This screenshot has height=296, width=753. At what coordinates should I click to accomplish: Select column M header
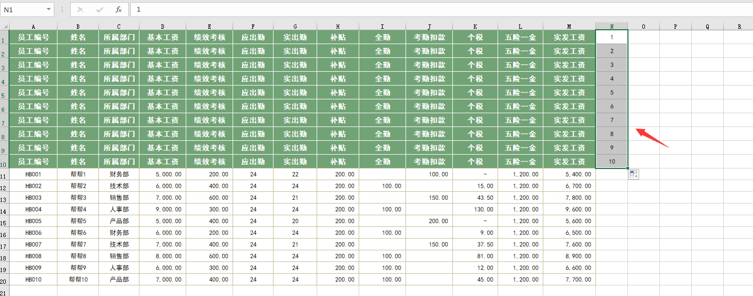click(x=569, y=26)
